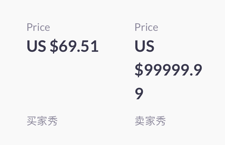Image resolution: width=225 pixels, height=145 pixels.
Task: Click the standalone 'US' line in right price
Action: tap(144, 46)
